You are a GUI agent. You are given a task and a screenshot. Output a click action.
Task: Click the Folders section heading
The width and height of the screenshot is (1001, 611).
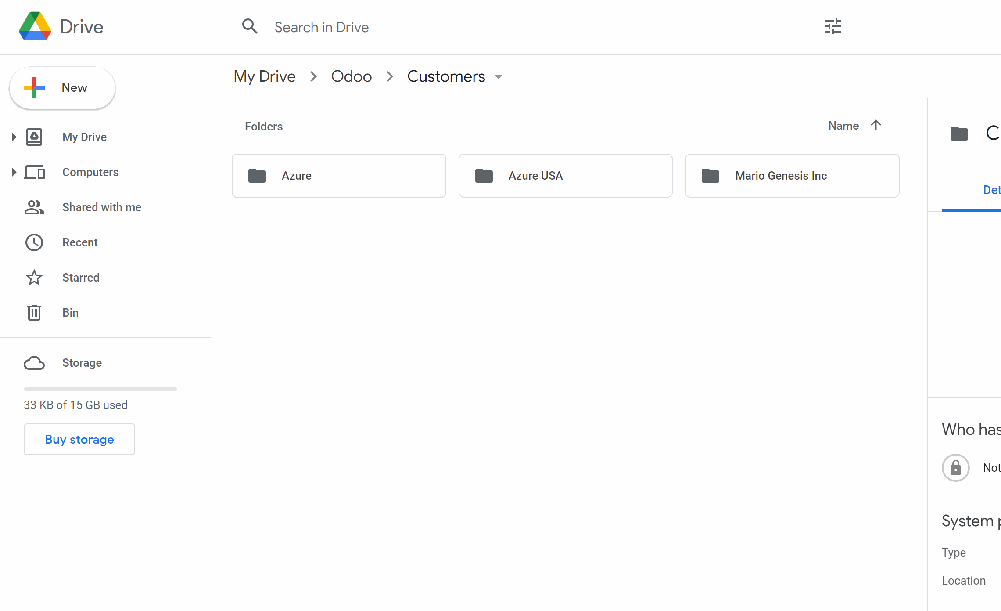264,127
